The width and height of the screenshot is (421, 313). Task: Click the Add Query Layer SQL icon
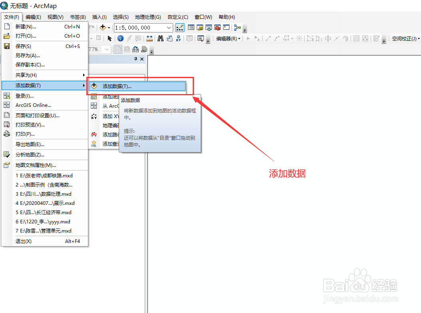[94, 144]
